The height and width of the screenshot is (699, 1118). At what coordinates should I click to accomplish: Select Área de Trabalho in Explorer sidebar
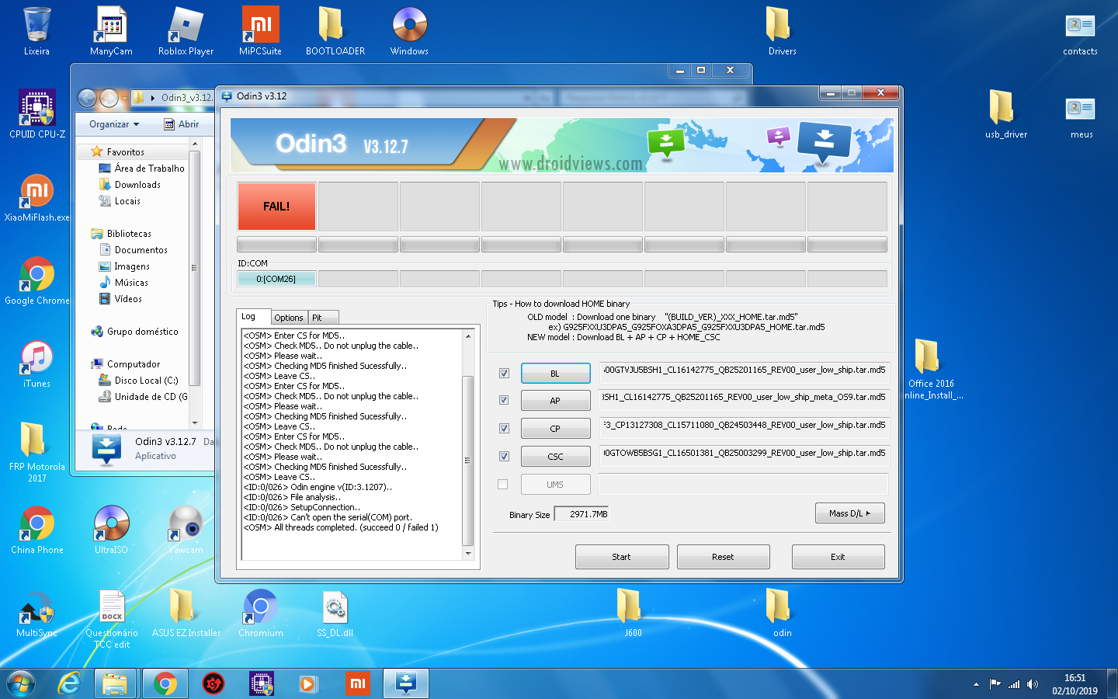[x=142, y=169]
